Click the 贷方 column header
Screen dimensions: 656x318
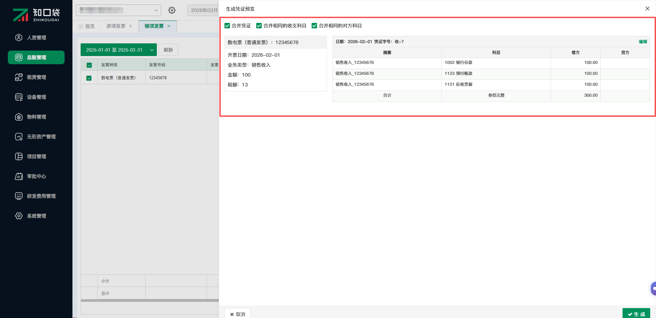[625, 53]
